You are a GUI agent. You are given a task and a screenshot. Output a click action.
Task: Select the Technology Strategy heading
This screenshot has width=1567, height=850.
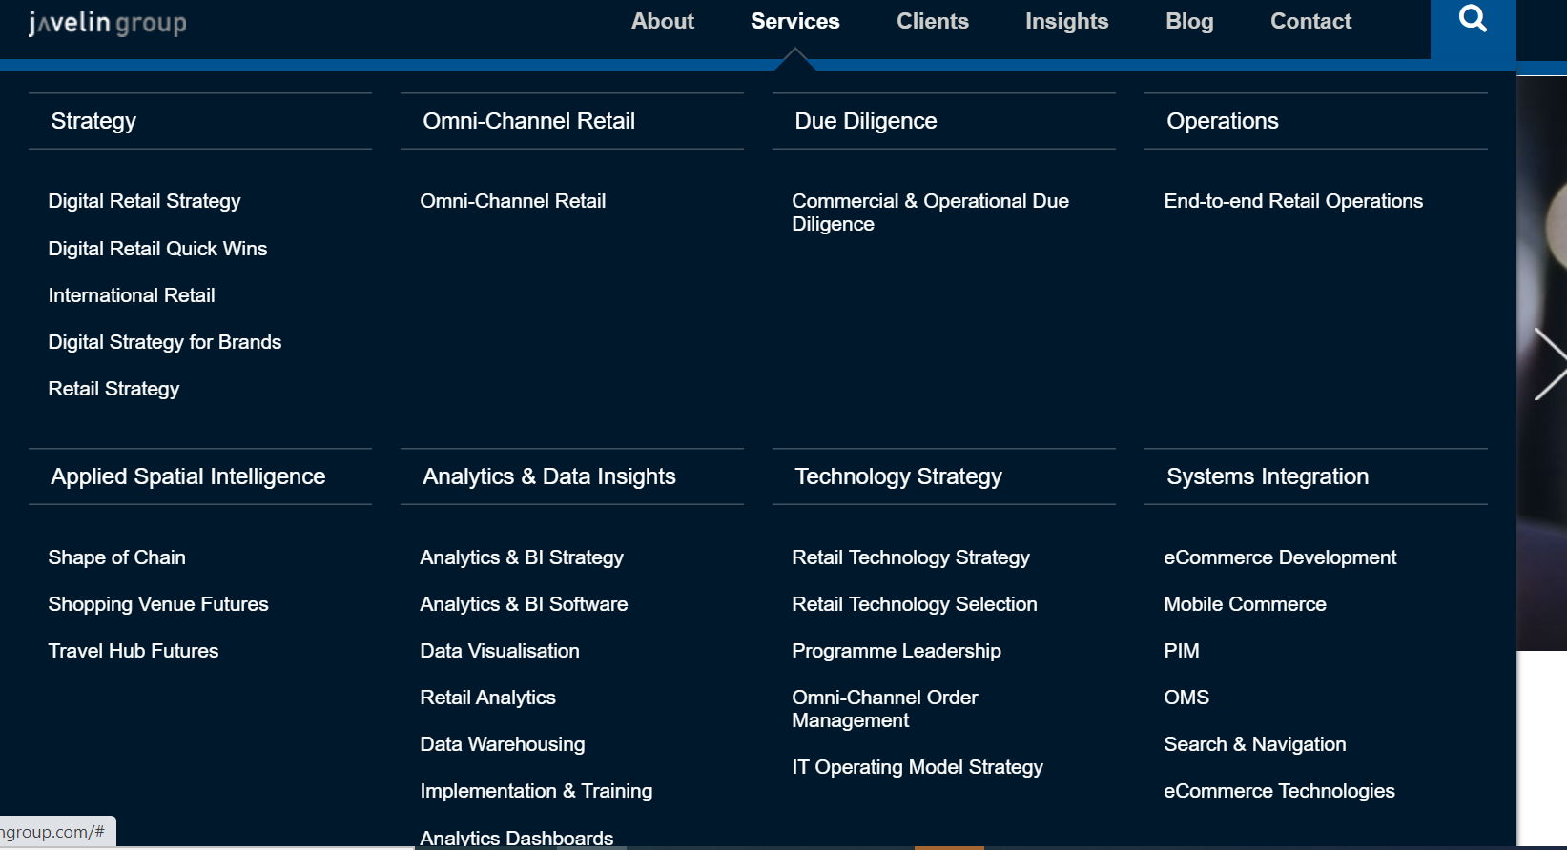[x=897, y=476]
